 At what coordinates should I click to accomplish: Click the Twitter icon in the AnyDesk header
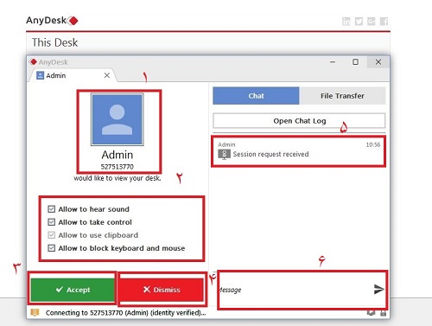coord(359,22)
